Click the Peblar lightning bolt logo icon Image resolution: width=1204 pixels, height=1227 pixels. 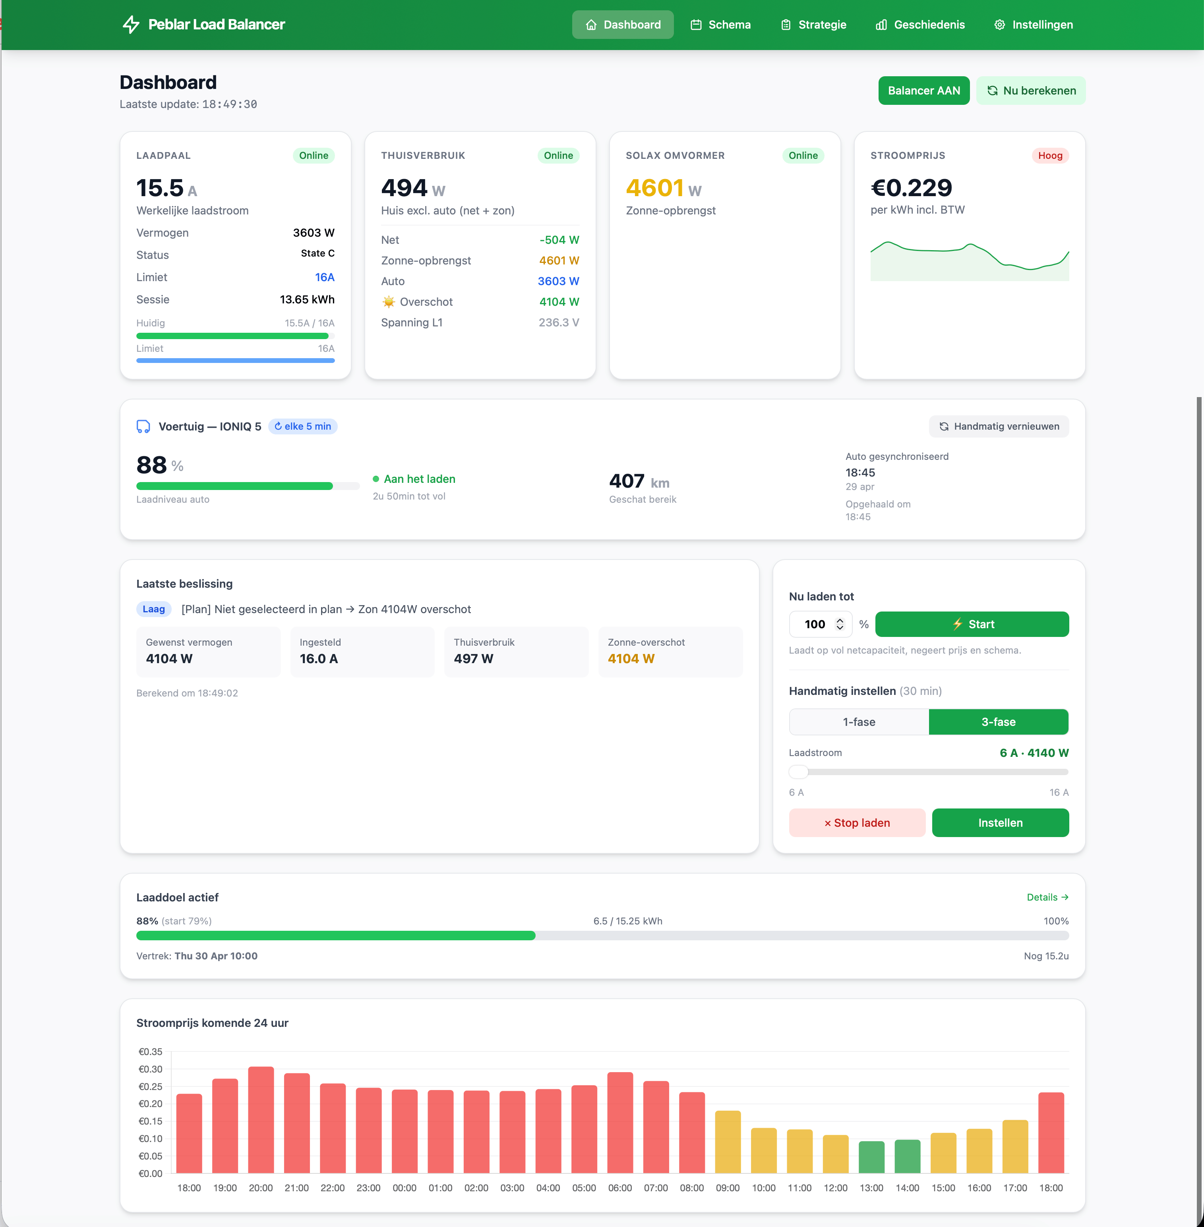[x=131, y=25]
